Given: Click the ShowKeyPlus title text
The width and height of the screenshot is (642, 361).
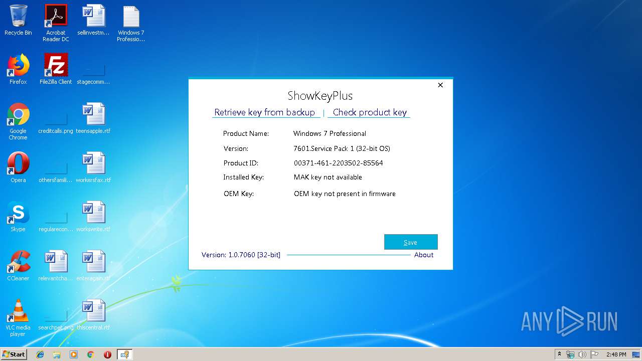Looking at the screenshot, I should 320,96.
